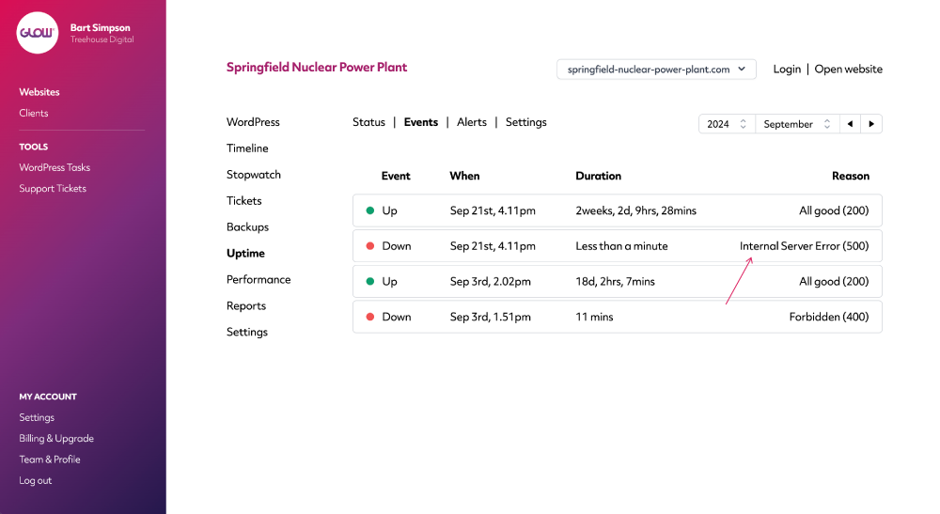Open the September month selector
The width and height of the screenshot is (940, 514).
click(797, 124)
